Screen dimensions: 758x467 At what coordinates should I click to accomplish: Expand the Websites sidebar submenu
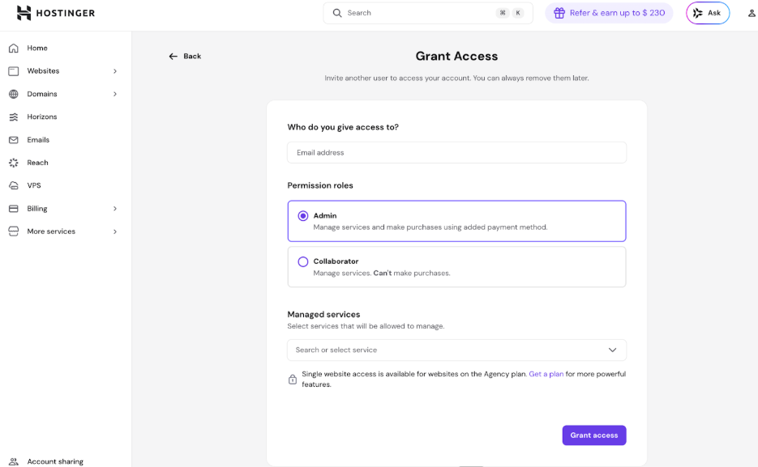coord(115,71)
